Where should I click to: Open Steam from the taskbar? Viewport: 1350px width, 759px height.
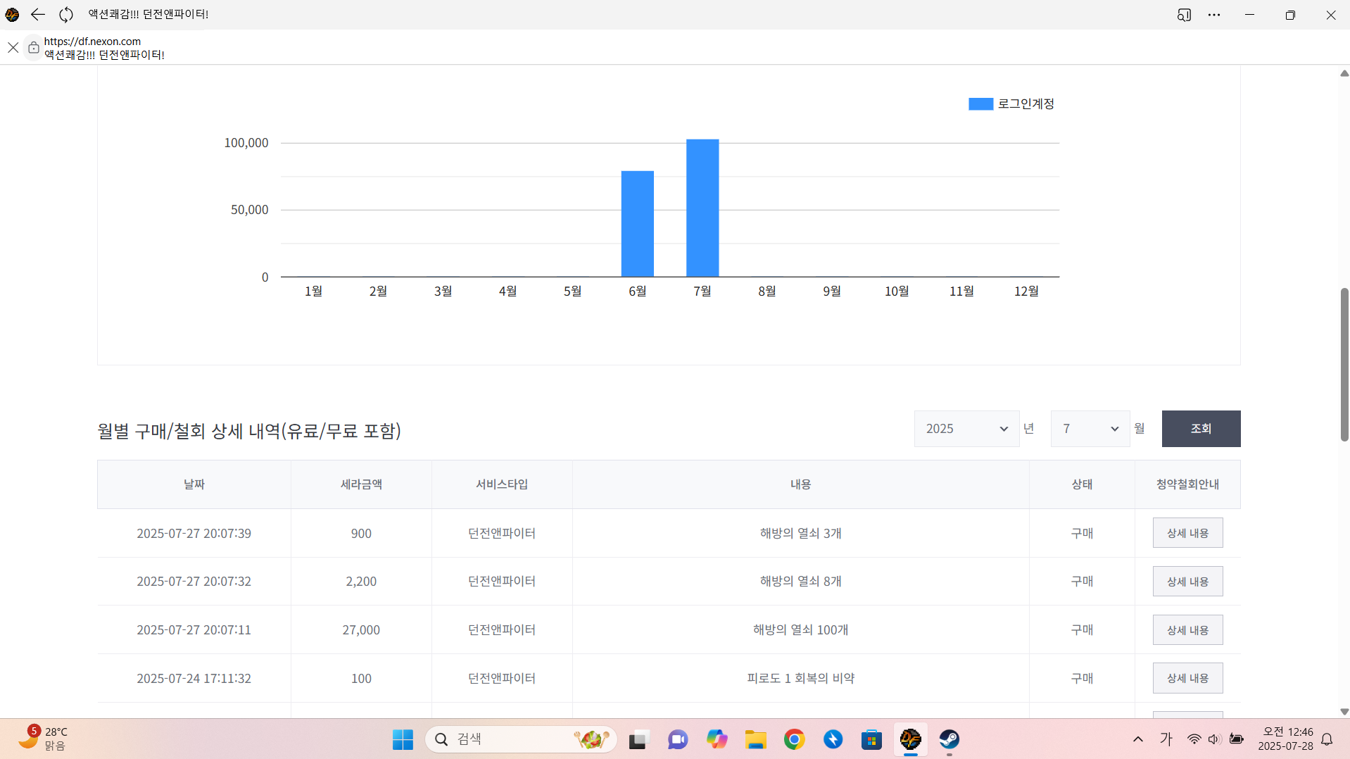tap(950, 739)
